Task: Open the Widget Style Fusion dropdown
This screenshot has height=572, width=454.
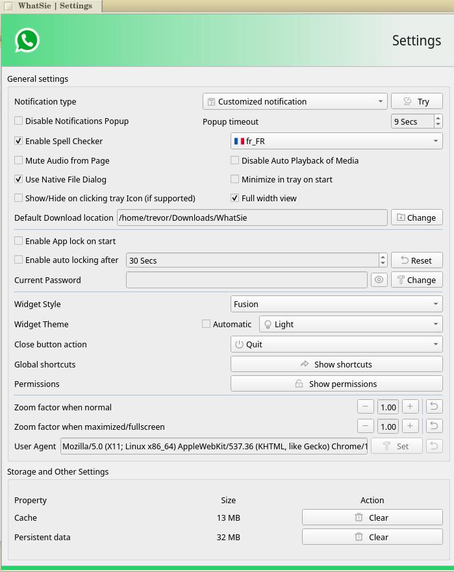Action: [336, 305]
